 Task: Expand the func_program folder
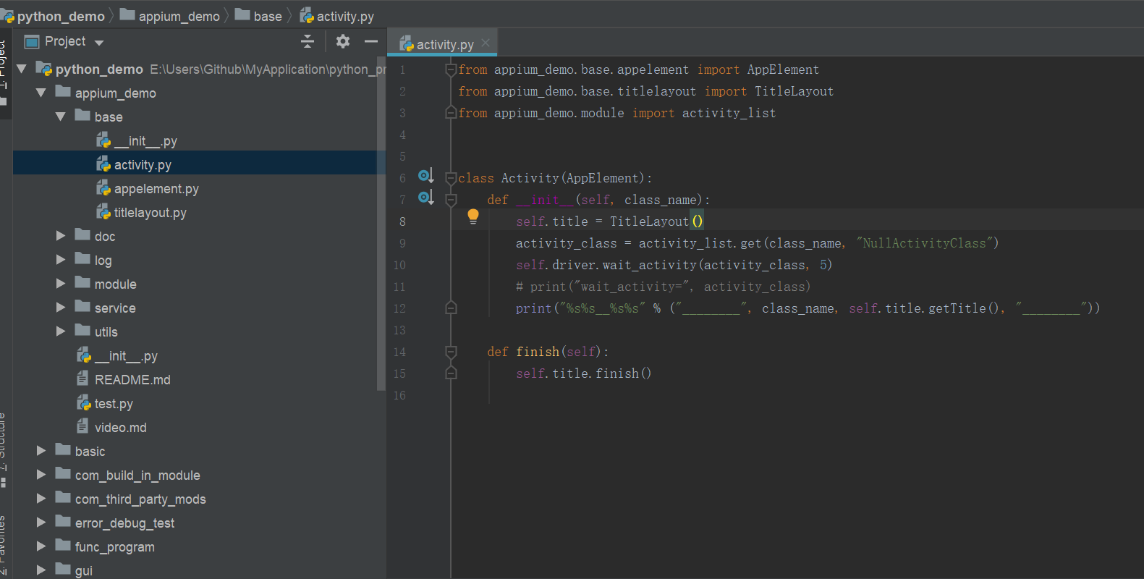[41, 546]
